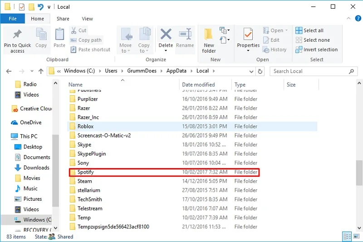Click the quick access Properties checkbox icon

pos(21,7)
